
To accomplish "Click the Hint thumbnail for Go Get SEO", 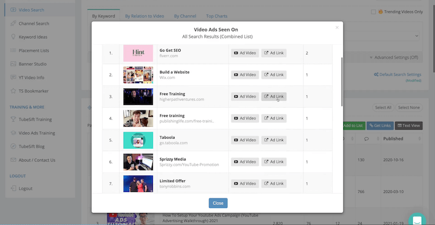I will click(x=138, y=53).
